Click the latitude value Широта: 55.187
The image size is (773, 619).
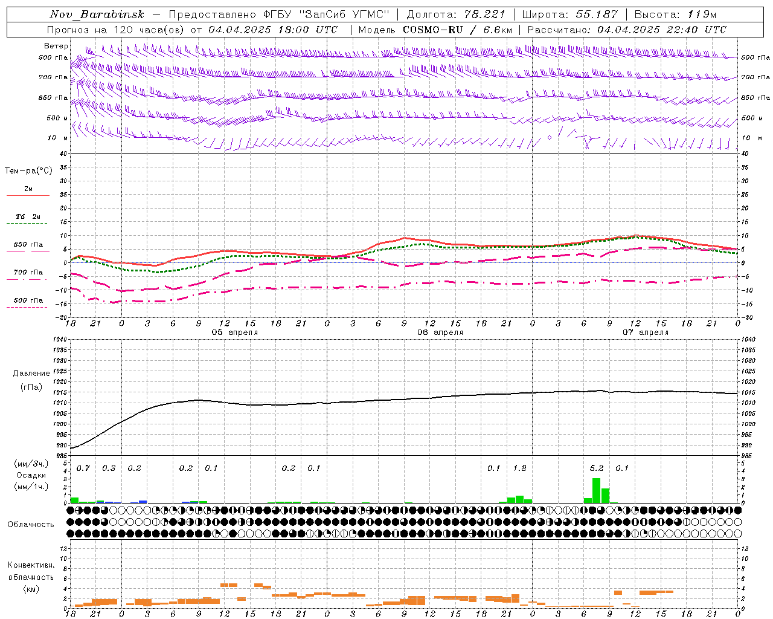(569, 15)
